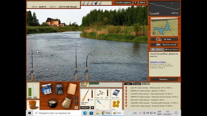Switch to rod slot 1

[76, 98]
